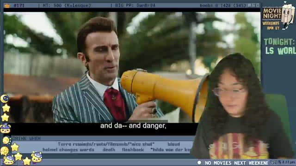
Task: Click the crown icon in the title bar
Action: 7,6
